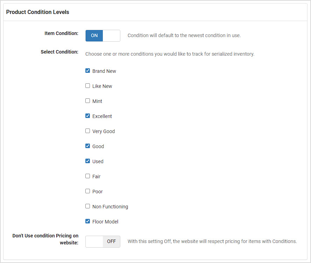311x263 pixels.
Task: Click the Floor Model label text
Action: point(105,222)
